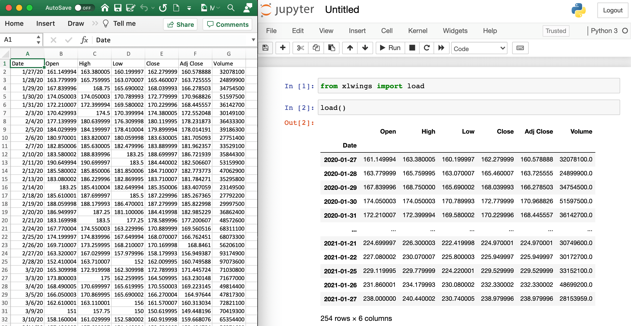The width and height of the screenshot is (631, 326).
Task: Open the Jupyter Insert menu
Action: pos(357,31)
